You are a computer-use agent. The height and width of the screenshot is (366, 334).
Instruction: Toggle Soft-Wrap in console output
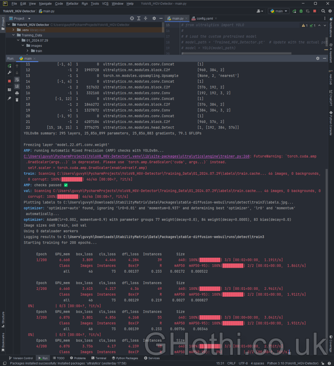17,79
